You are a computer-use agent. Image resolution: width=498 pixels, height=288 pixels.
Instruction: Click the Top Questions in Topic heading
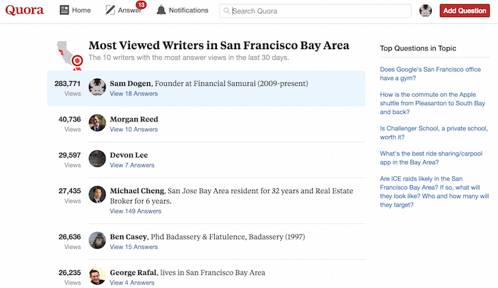(x=418, y=48)
